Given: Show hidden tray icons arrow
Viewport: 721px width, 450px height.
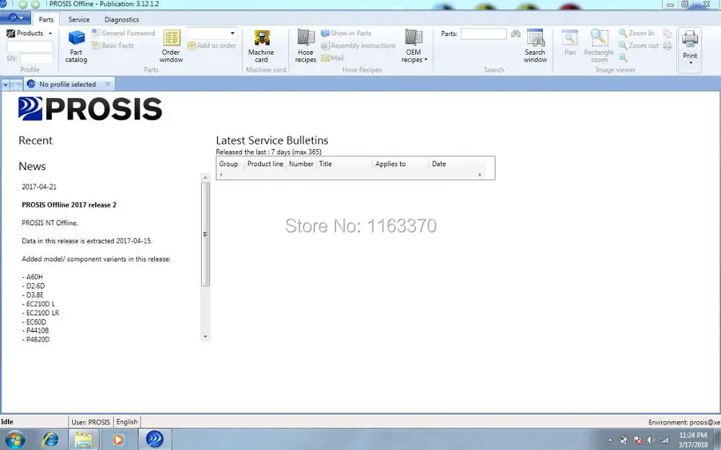Looking at the screenshot, I should tap(610, 440).
